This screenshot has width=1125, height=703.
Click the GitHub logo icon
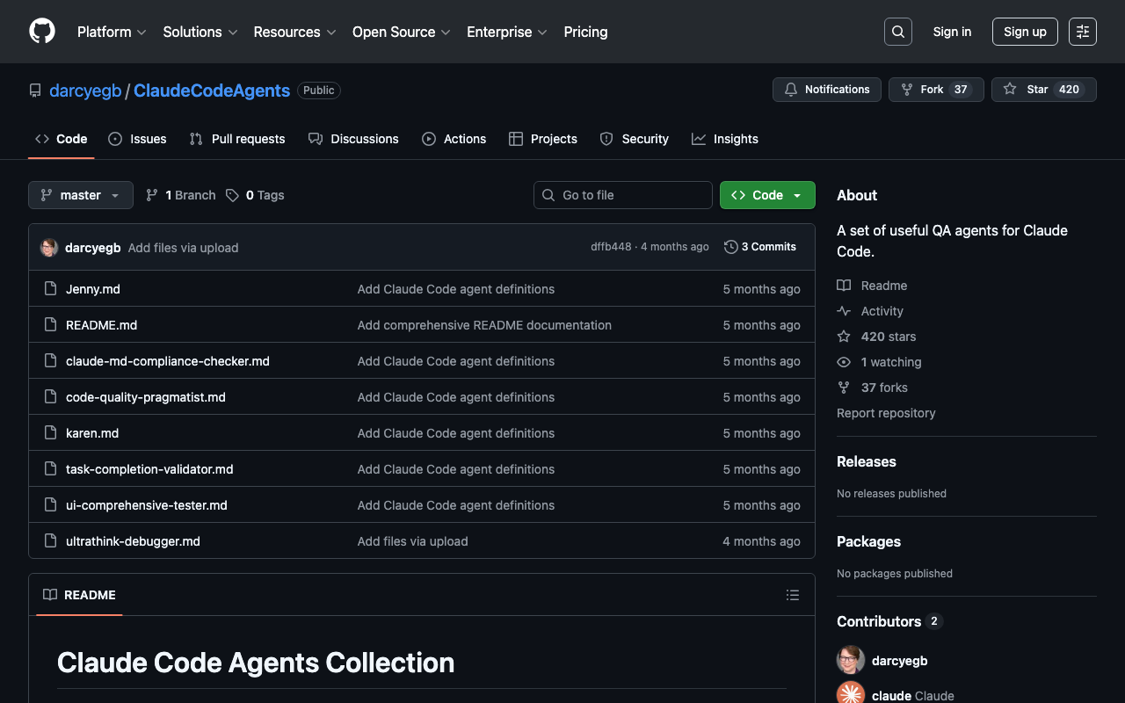pos(42,32)
